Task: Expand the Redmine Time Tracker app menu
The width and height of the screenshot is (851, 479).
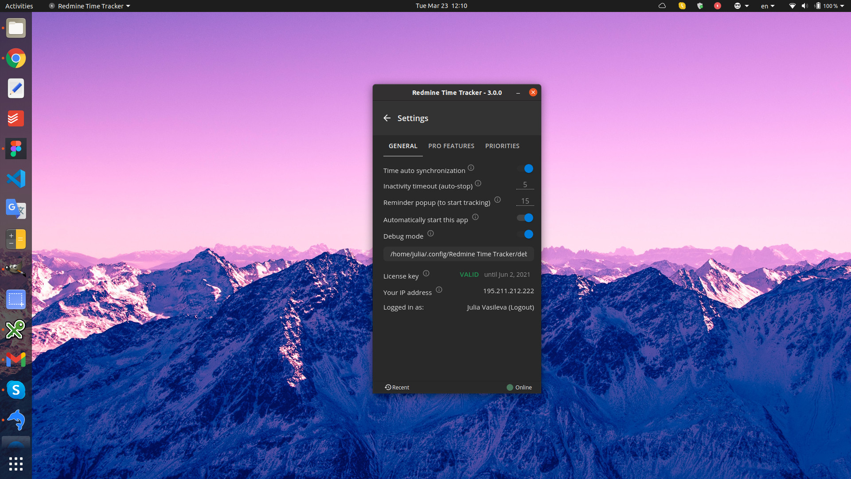Action: 90,6
